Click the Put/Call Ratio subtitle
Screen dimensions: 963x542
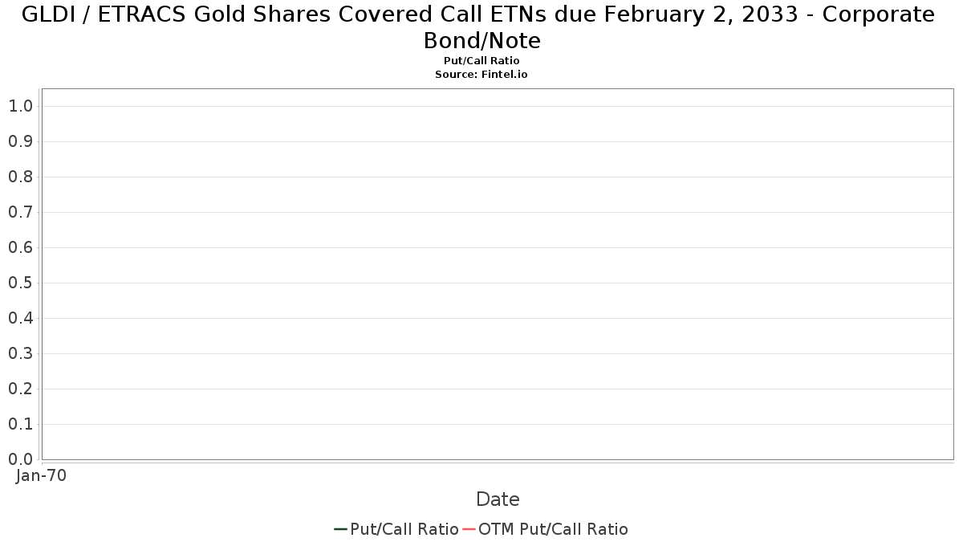[x=481, y=61]
